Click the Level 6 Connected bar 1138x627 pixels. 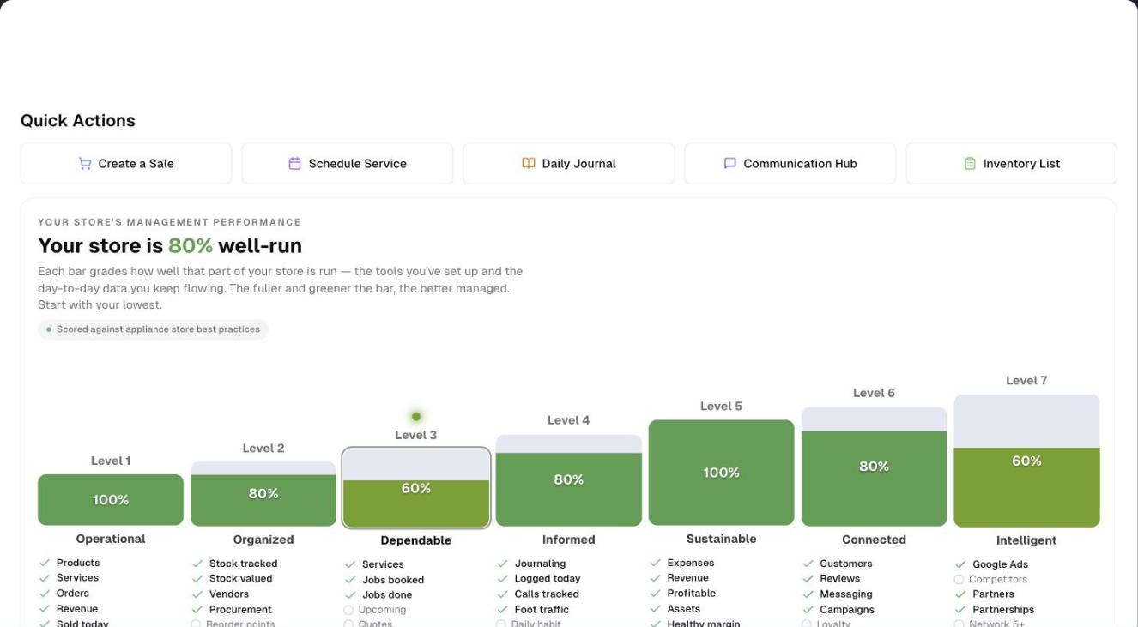click(875, 467)
